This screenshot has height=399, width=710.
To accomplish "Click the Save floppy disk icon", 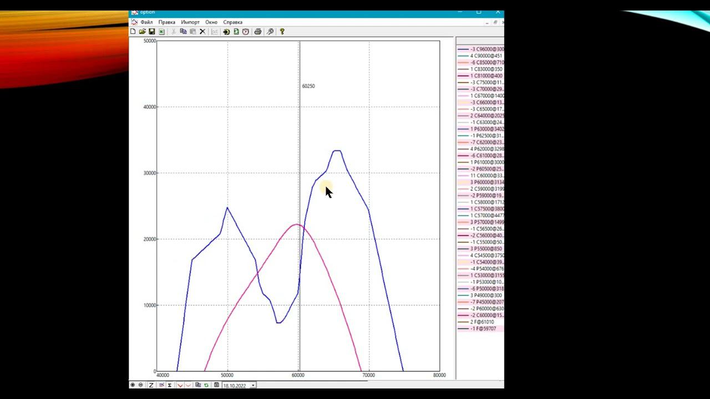I will click(152, 32).
